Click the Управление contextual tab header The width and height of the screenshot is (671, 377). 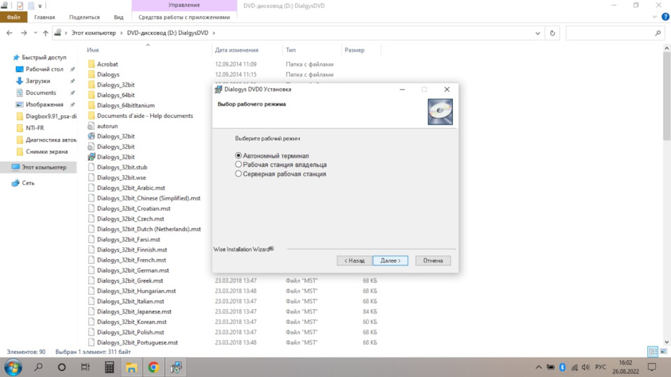pos(184,5)
